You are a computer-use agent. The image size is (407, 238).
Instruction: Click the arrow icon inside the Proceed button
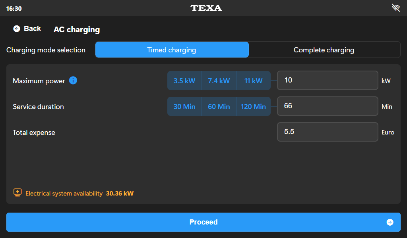(390, 222)
